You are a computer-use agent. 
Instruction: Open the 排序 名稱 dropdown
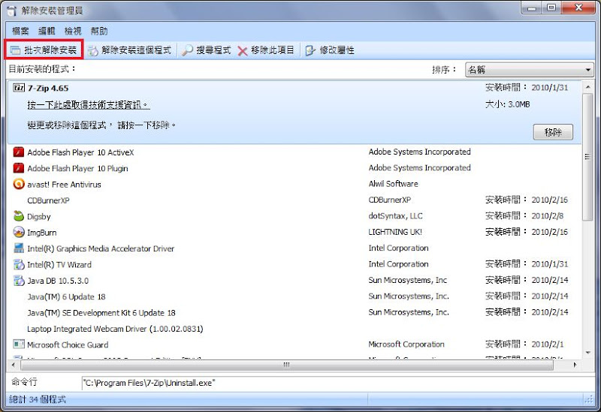pos(530,70)
